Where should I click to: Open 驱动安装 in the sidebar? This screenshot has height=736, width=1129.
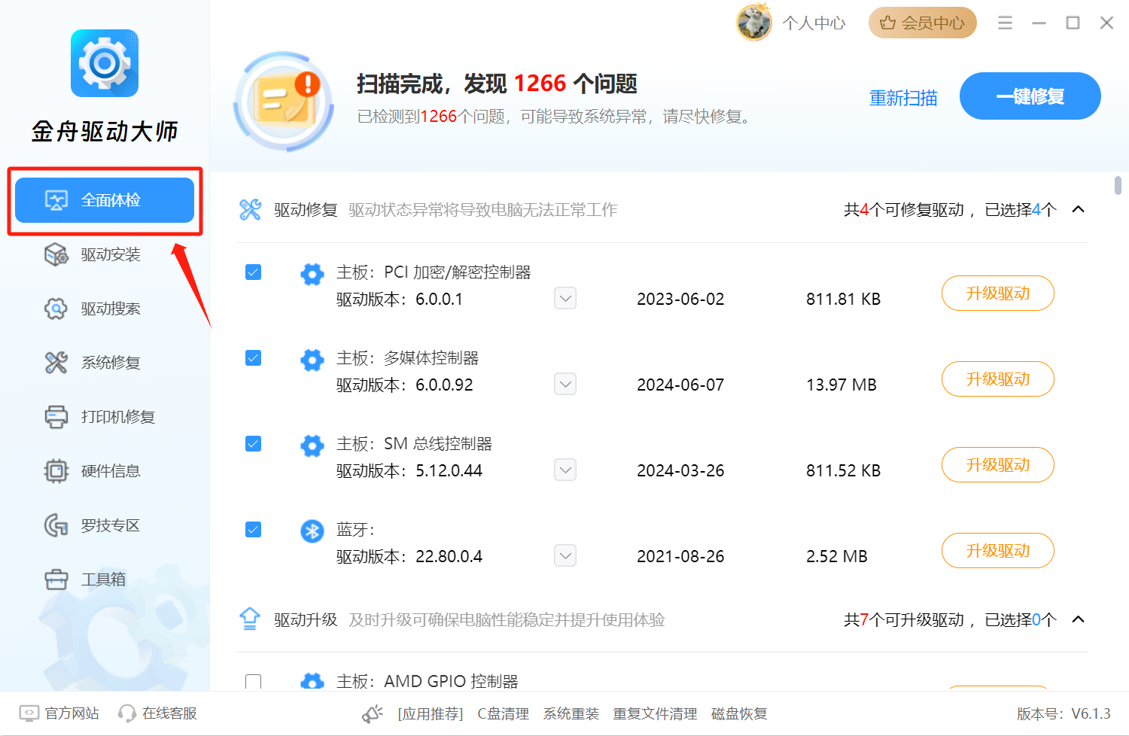(x=105, y=254)
